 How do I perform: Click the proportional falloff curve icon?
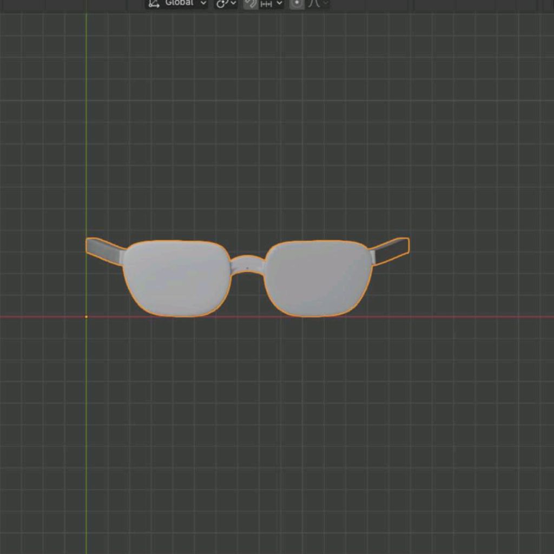(x=314, y=3)
